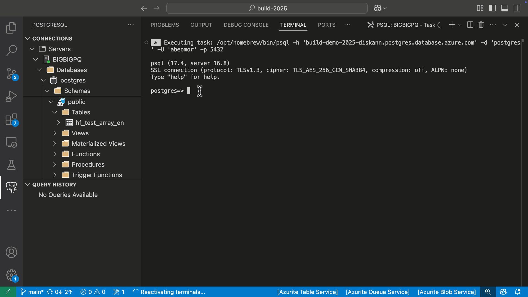Collapse panel with the chevron down
Screen dimensions: 528x297
(505, 25)
